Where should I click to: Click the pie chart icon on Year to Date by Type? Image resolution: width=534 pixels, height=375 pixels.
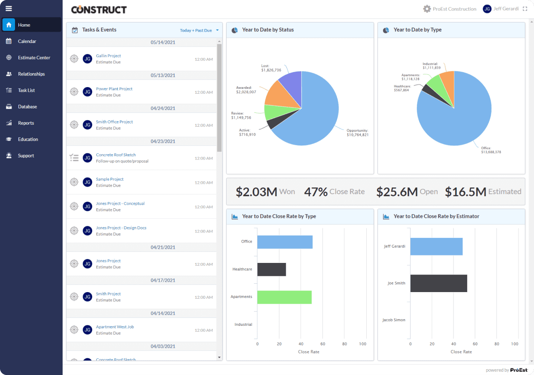[385, 30]
